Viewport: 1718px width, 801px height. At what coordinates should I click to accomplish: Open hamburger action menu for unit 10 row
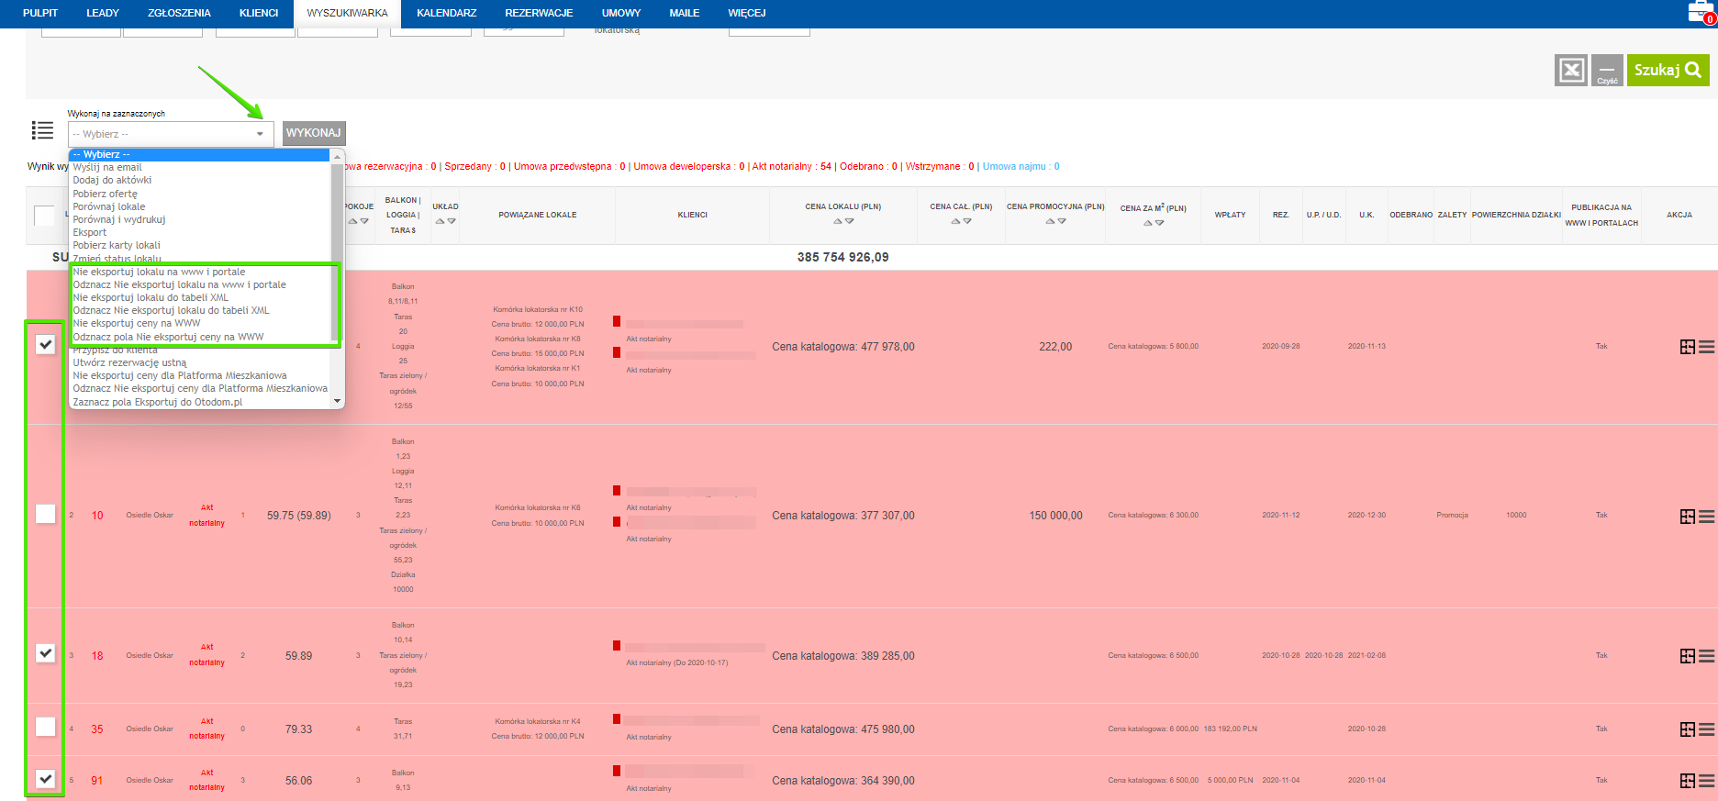pos(1706,517)
